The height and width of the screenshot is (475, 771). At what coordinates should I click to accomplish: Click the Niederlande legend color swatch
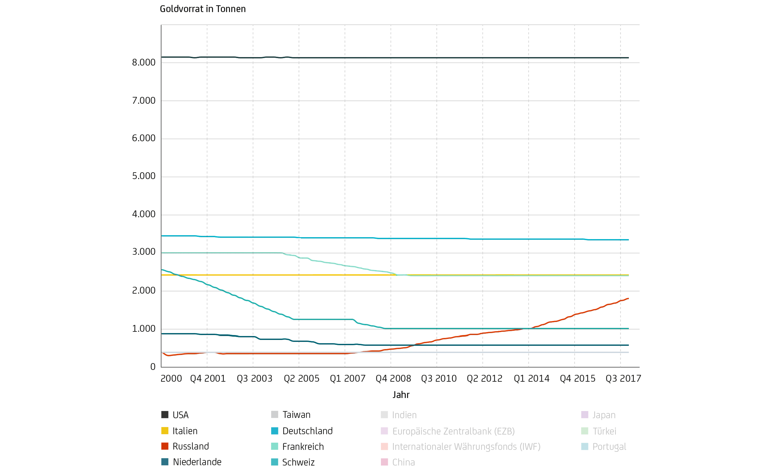coord(165,462)
